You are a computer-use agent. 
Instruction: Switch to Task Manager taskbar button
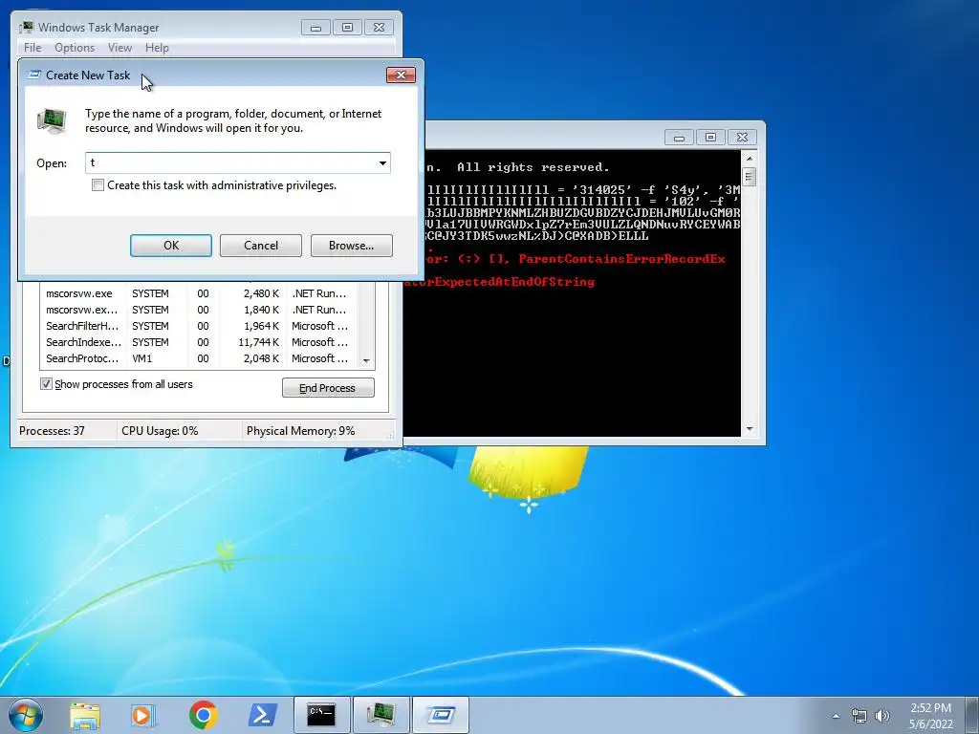tap(381, 715)
